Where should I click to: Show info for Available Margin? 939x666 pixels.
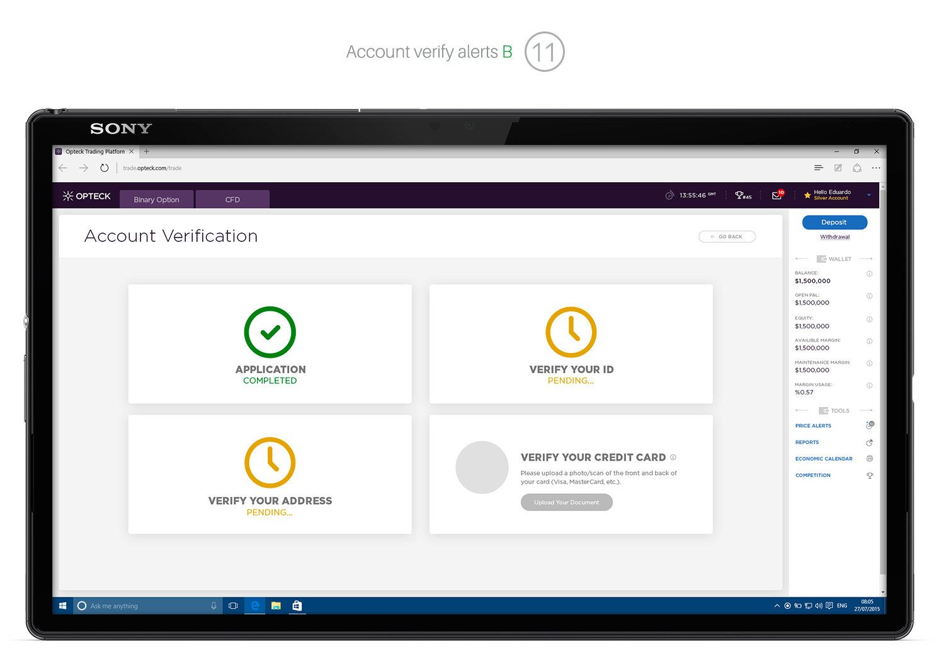pyautogui.click(x=869, y=341)
